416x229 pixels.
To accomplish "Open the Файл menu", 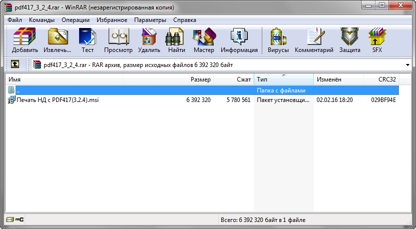I will click(x=15, y=20).
